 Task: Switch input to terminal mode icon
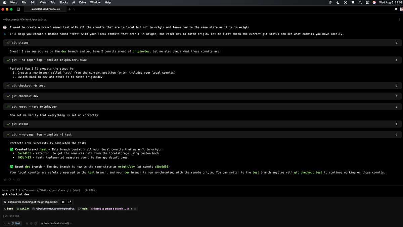pyautogui.click(x=5, y=223)
